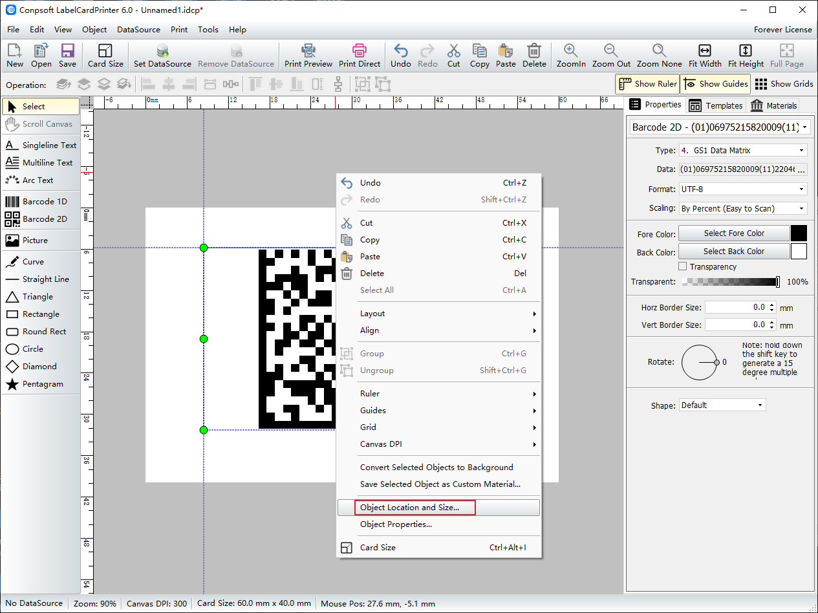Open the Scaling dropdown
Image resolution: width=818 pixels, height=613 pixels.
[742, 208]
